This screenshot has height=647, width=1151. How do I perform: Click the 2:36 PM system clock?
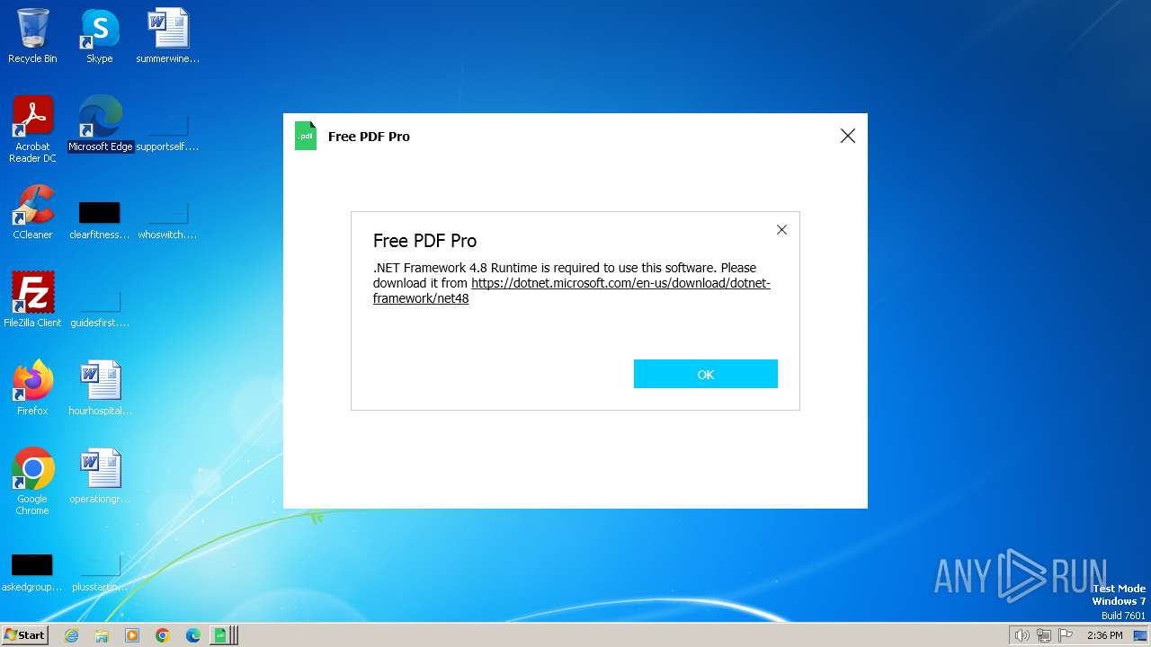pos(1104,635)
